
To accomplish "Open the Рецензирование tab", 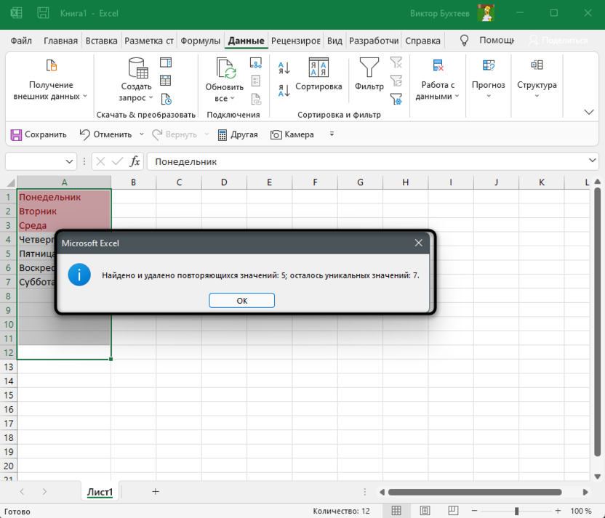I will tap(295, 41).
